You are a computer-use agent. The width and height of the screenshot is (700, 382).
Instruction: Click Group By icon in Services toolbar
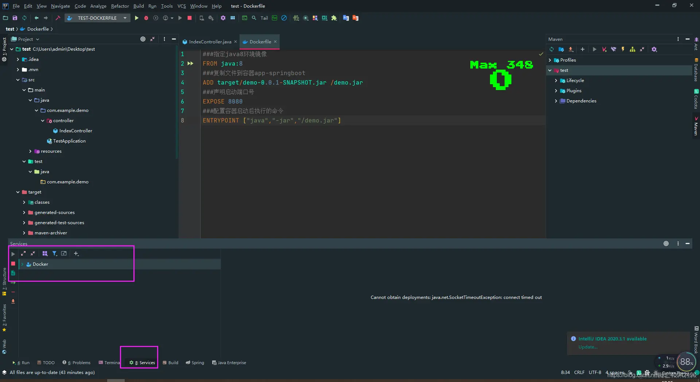click(x=45, y=253)
